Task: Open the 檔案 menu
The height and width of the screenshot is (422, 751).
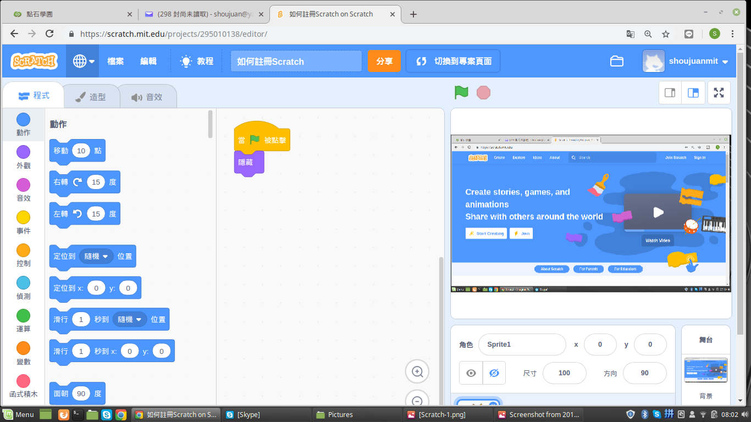Action: (115, 61)
